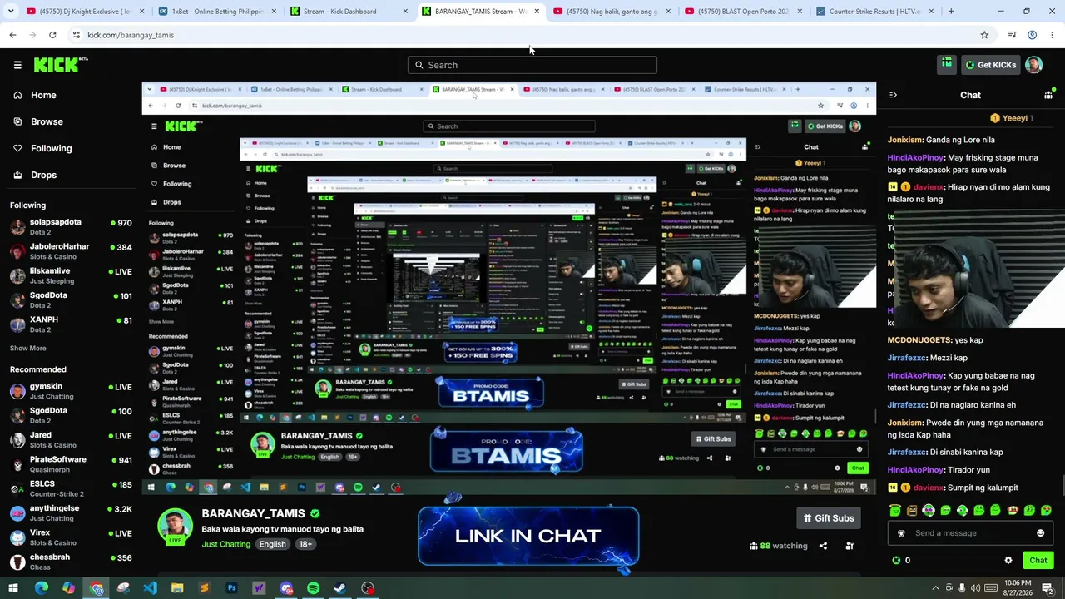Viewport: 1065px width, 599px height.
Task: Click the Send a message field
Action: tap(970, 533)
